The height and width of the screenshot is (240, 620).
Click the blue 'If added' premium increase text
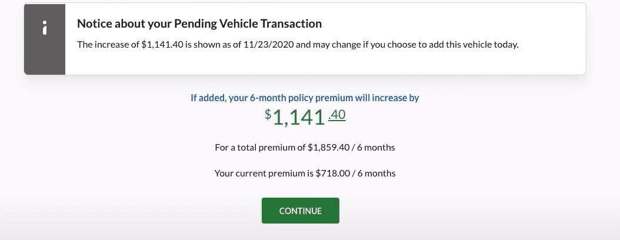click(305, 98)
